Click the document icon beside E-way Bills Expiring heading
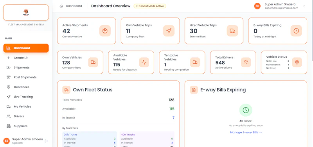Image resolution: width=313 pixels, height=147 pixels. point(194,90)
